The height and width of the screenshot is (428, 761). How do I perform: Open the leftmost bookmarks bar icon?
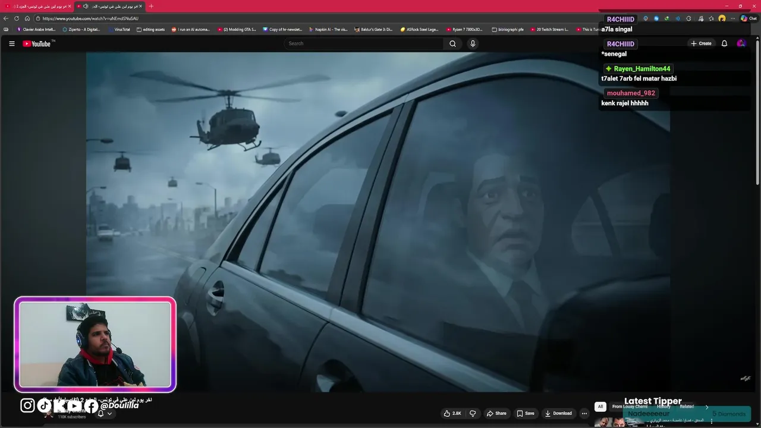6,29
